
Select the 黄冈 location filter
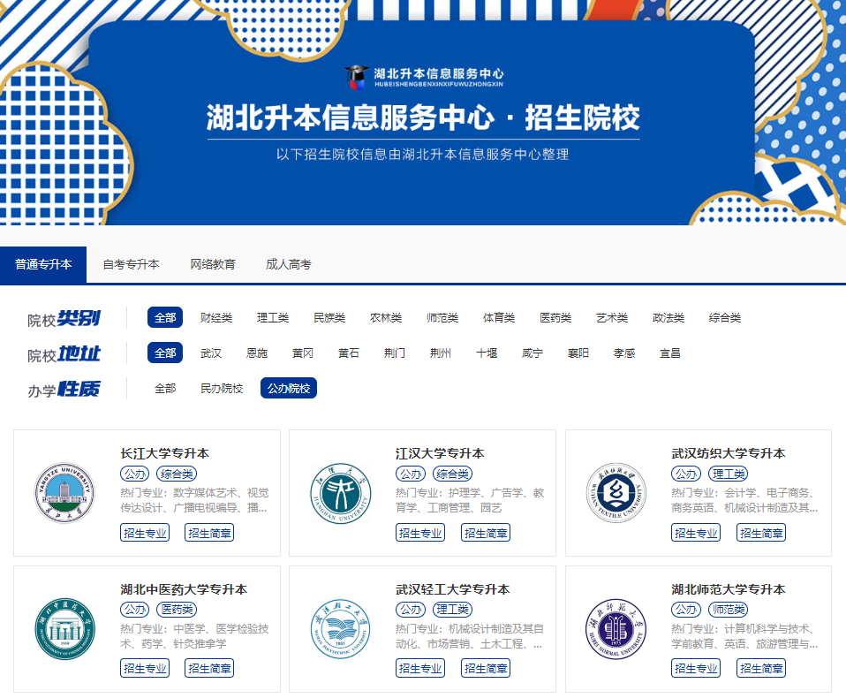click(x=303, y=353)
